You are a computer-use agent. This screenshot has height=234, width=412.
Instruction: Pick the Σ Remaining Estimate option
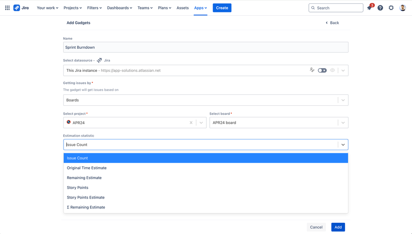coord(206,207)
